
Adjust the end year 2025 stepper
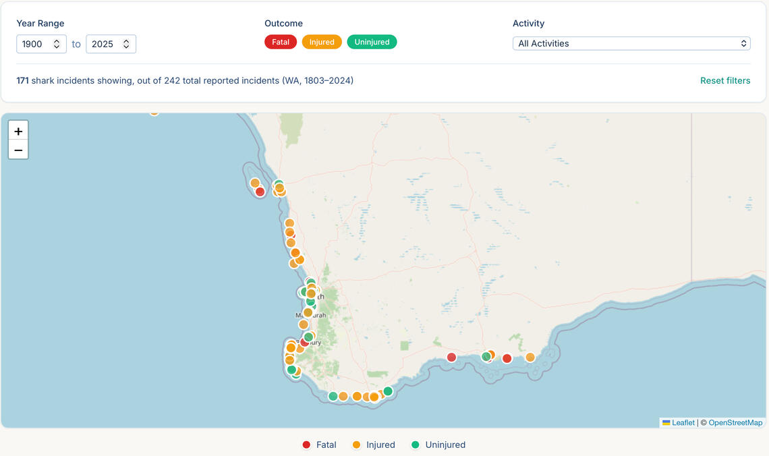click(126, 44)
